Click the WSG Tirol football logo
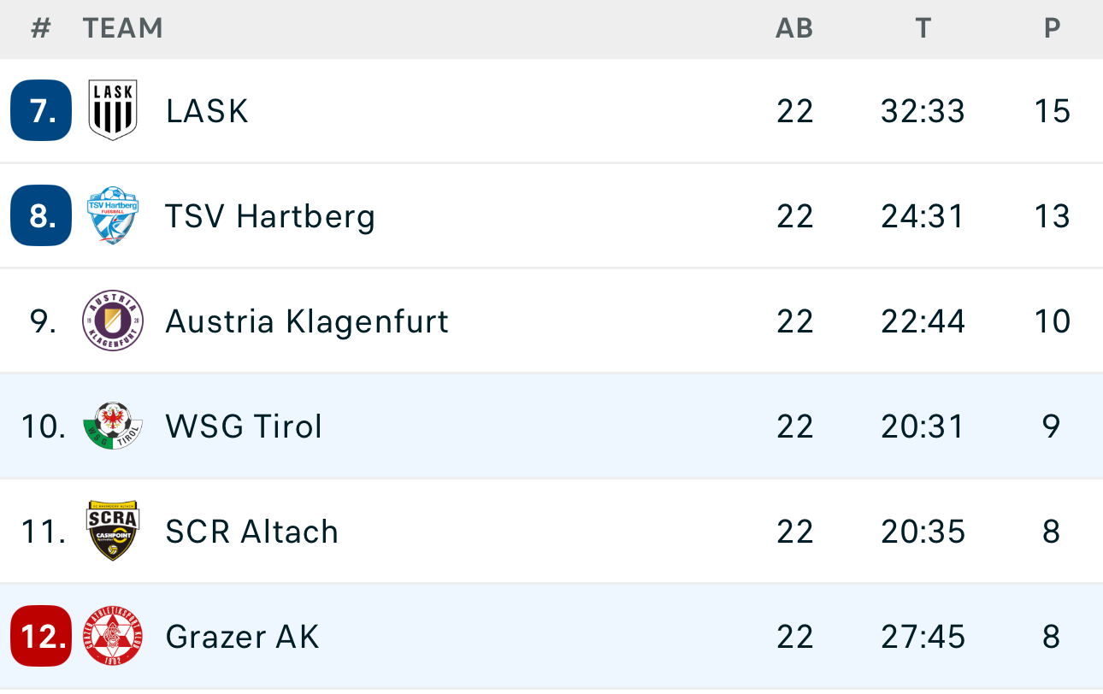The image size is (1103, 694). [x=113, y=426]
